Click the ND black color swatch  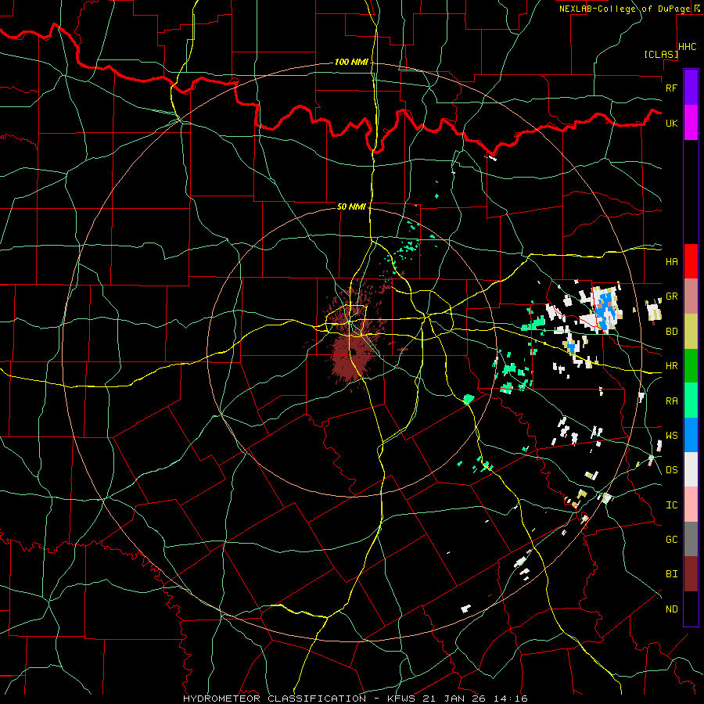tap(691, 609)
